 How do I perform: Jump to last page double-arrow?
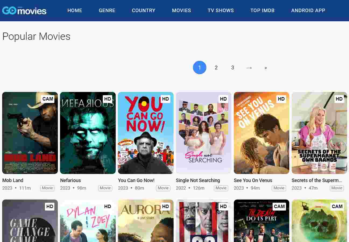pos(266,67)
